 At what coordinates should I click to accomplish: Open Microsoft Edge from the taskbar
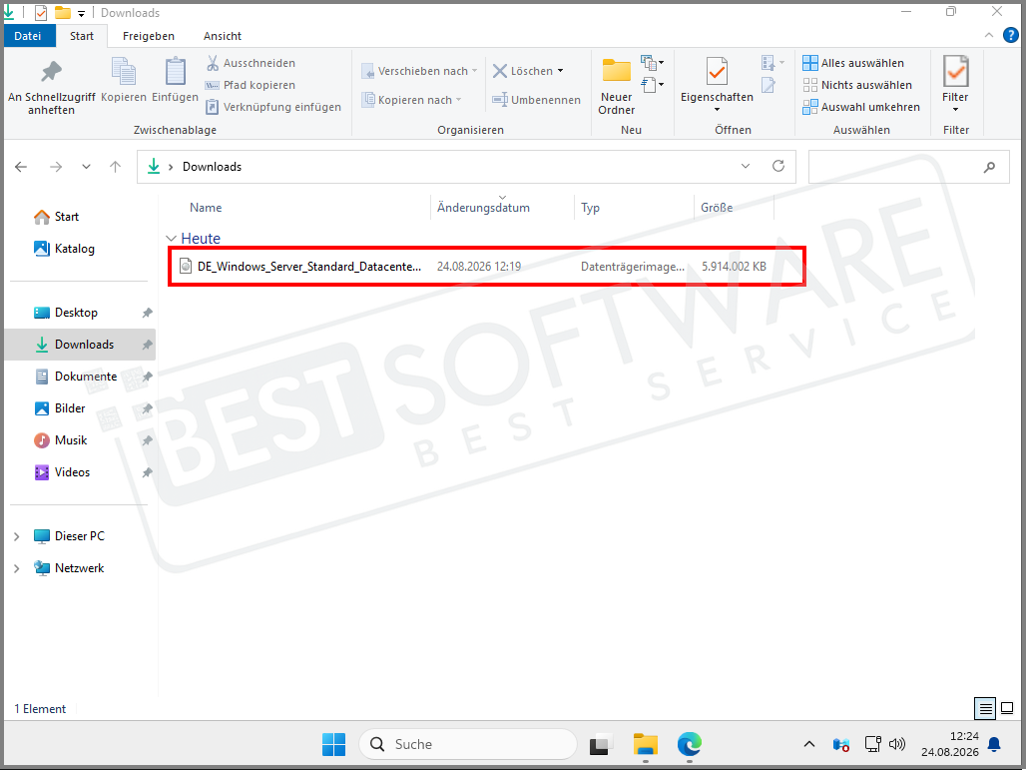pos(689,744)
